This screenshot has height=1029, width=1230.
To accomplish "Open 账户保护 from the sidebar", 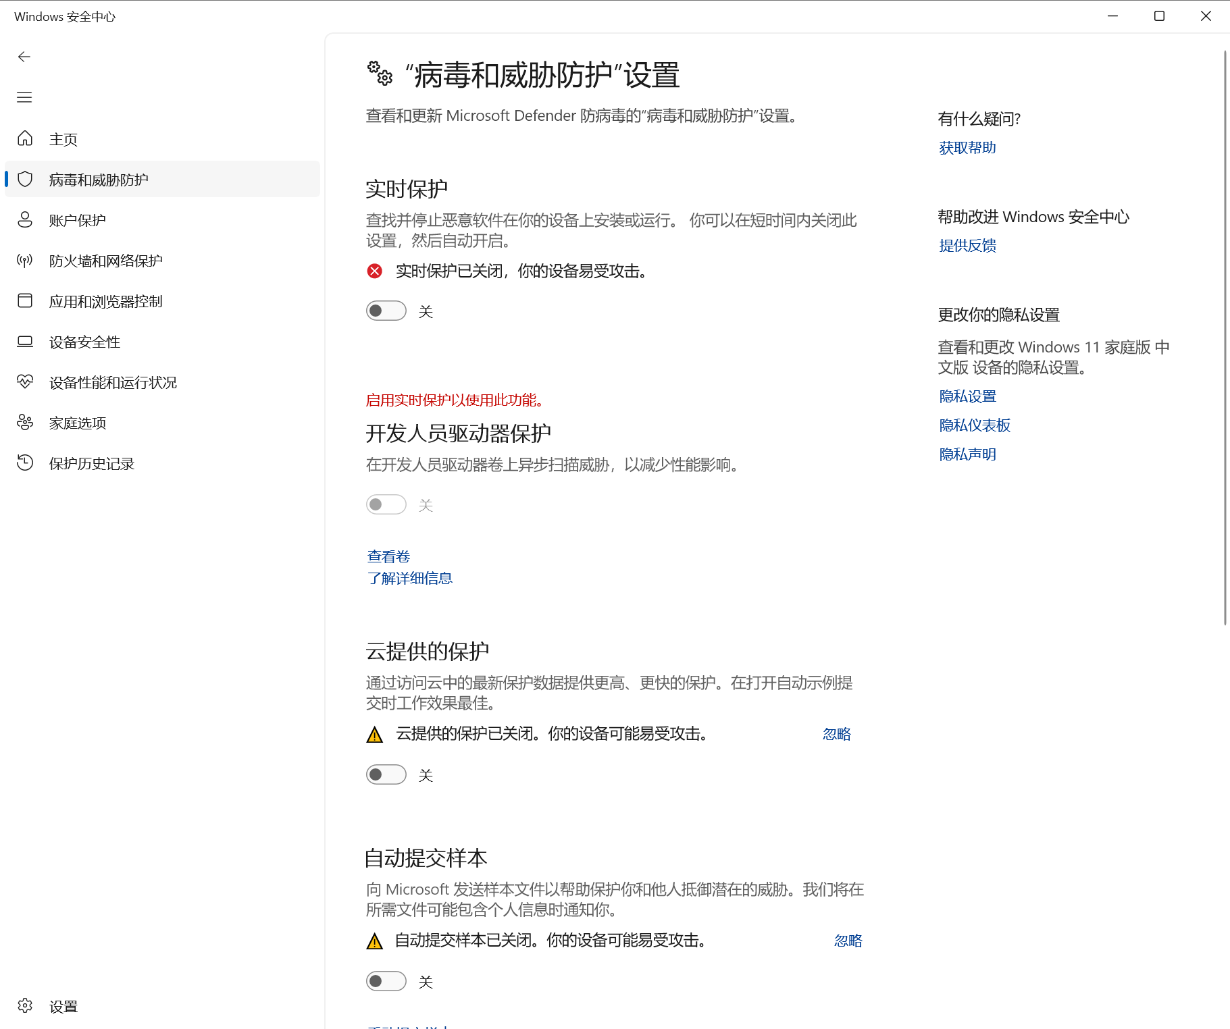I will click(162, 219).
